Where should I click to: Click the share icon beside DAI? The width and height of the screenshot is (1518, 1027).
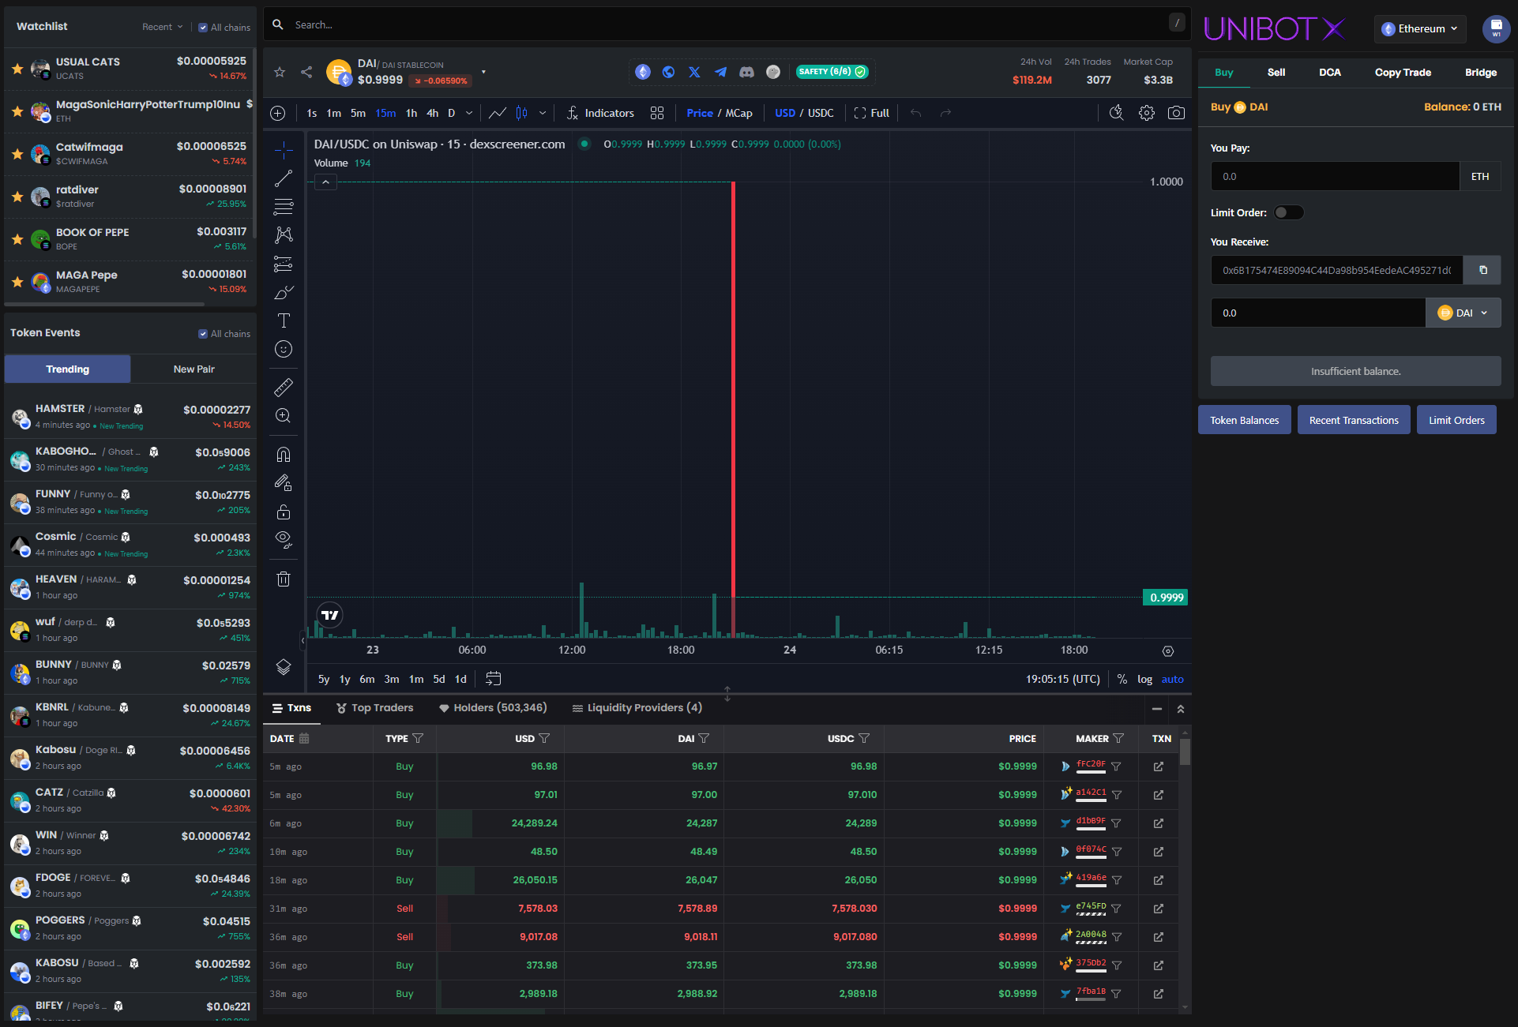click(x=306, y=72)
